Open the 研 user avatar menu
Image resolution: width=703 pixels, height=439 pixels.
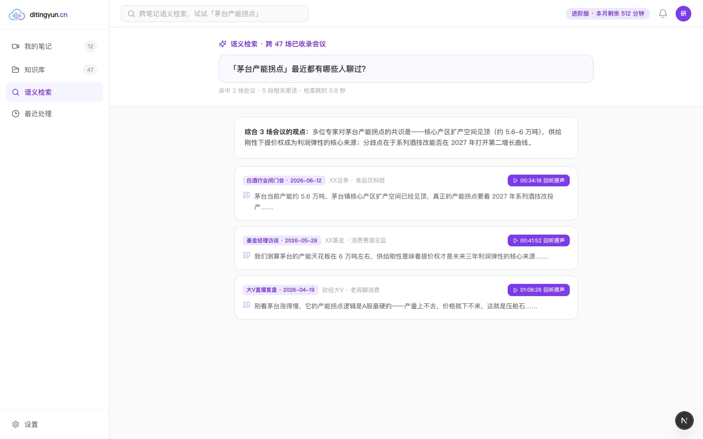pyautogui.click(x=683, y=14)
